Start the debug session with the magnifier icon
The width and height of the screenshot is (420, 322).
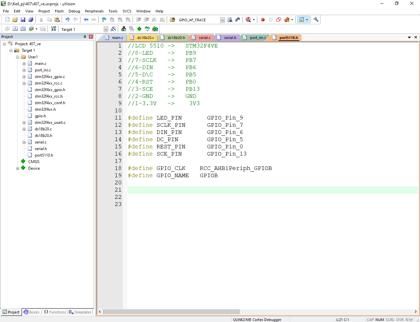(248, 20)
